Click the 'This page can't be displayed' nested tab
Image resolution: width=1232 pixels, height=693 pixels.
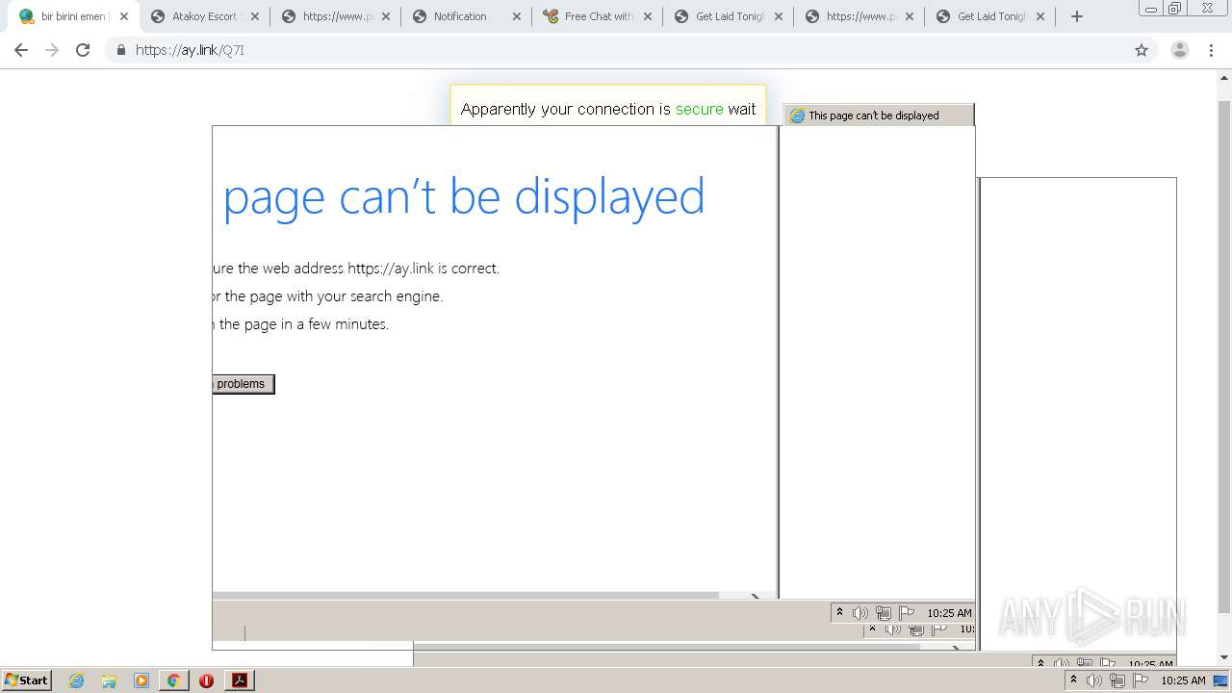pyautogui.click(x=878, y=115)
